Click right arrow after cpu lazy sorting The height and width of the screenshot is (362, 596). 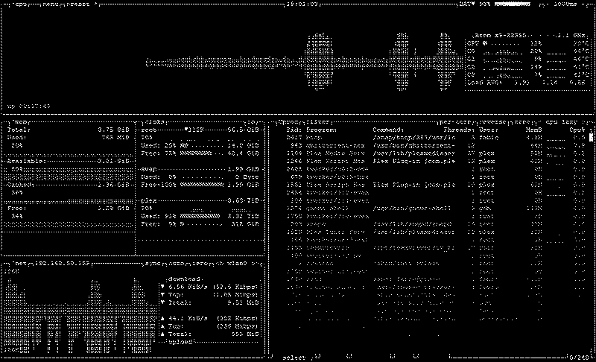coord(584,122)
